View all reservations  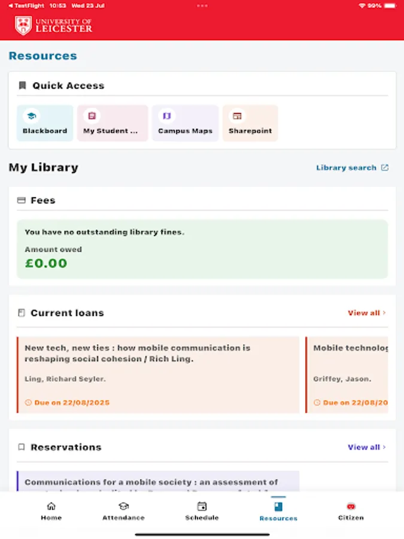[x=363, y=446]
